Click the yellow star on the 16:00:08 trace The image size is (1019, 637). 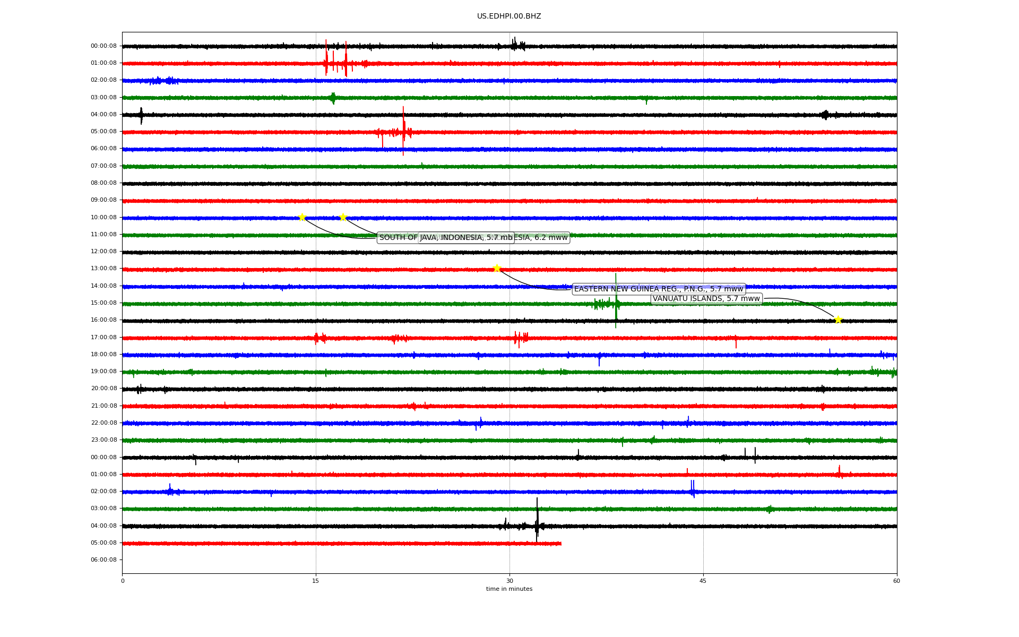click(x=838, y=320)
